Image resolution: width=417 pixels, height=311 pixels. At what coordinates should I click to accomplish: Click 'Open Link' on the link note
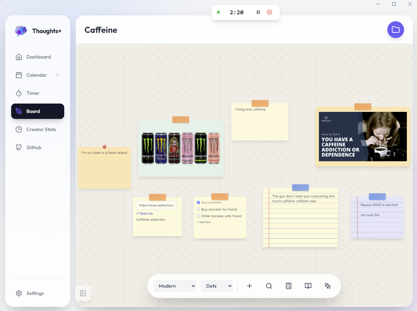pyautogui.click(x=146, y=213)
